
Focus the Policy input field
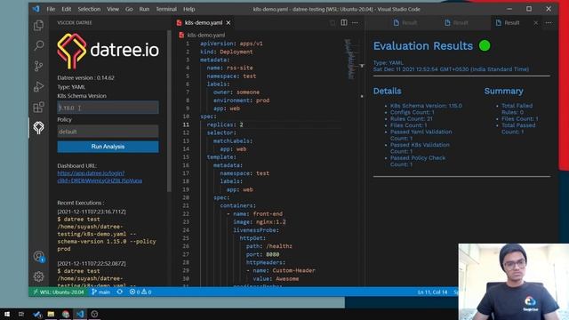pyautogui.click(x=108, y=132)
